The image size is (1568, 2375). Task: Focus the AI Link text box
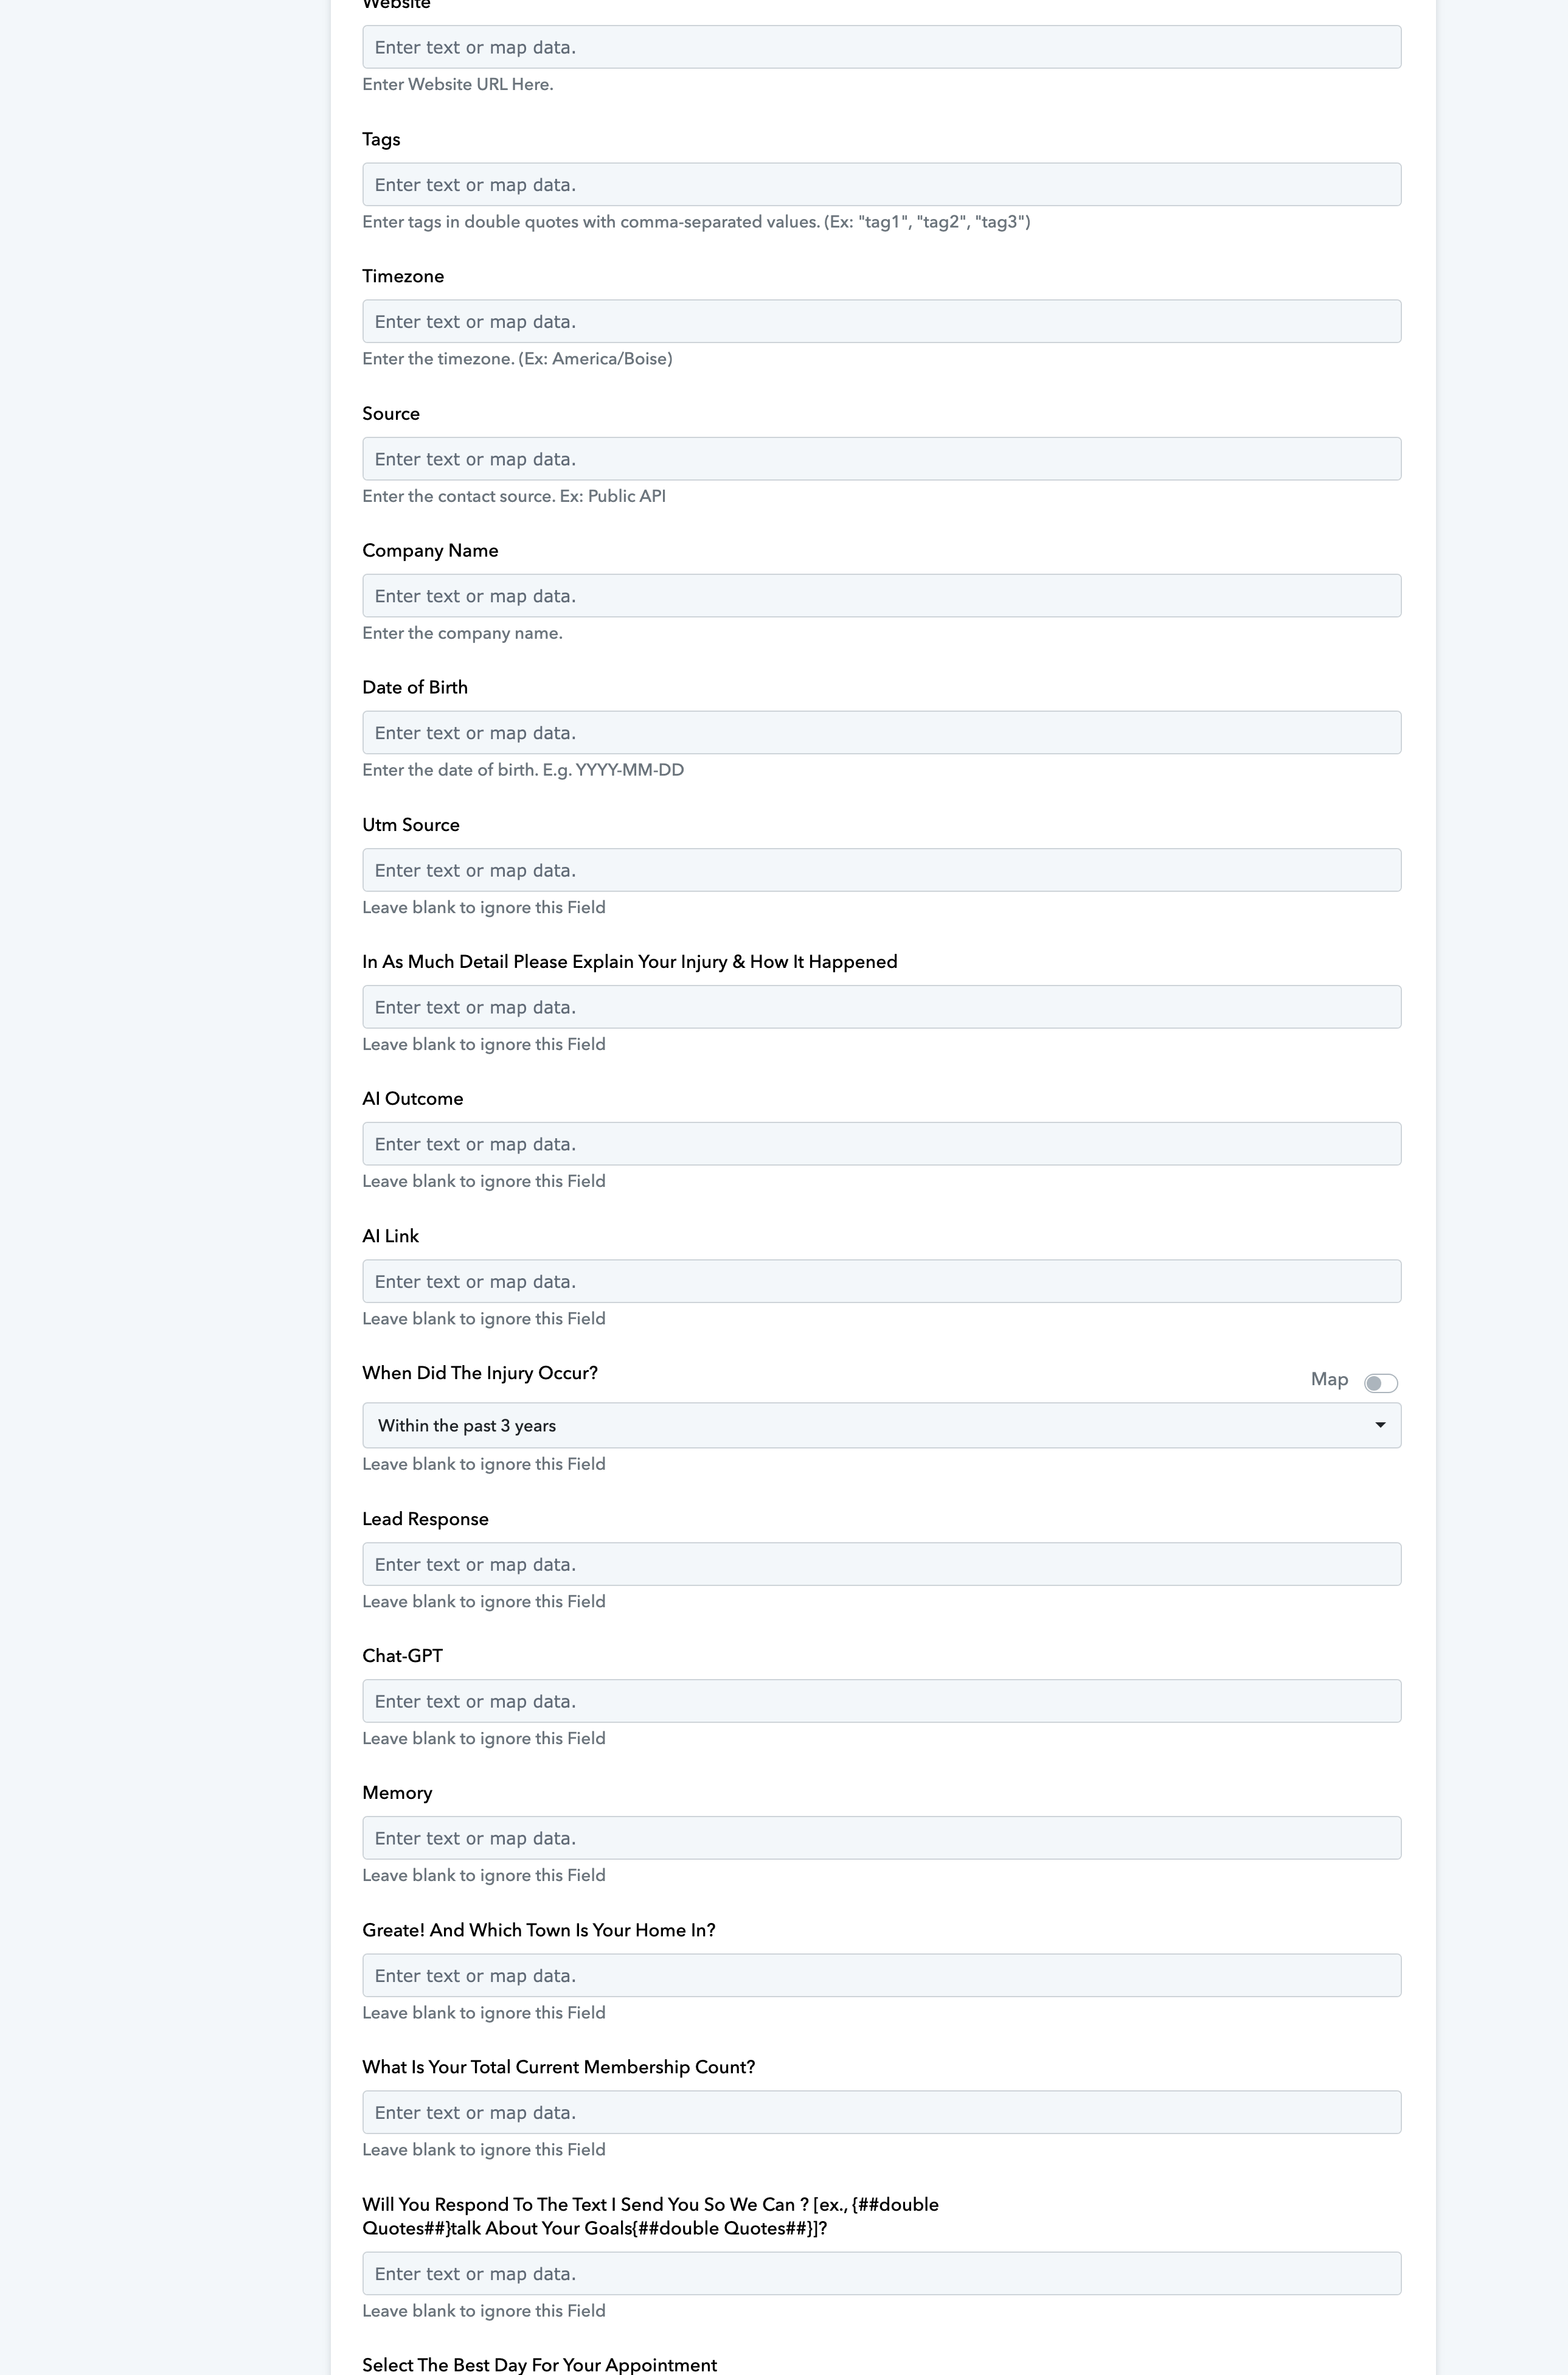click(x=881, y=1281)
